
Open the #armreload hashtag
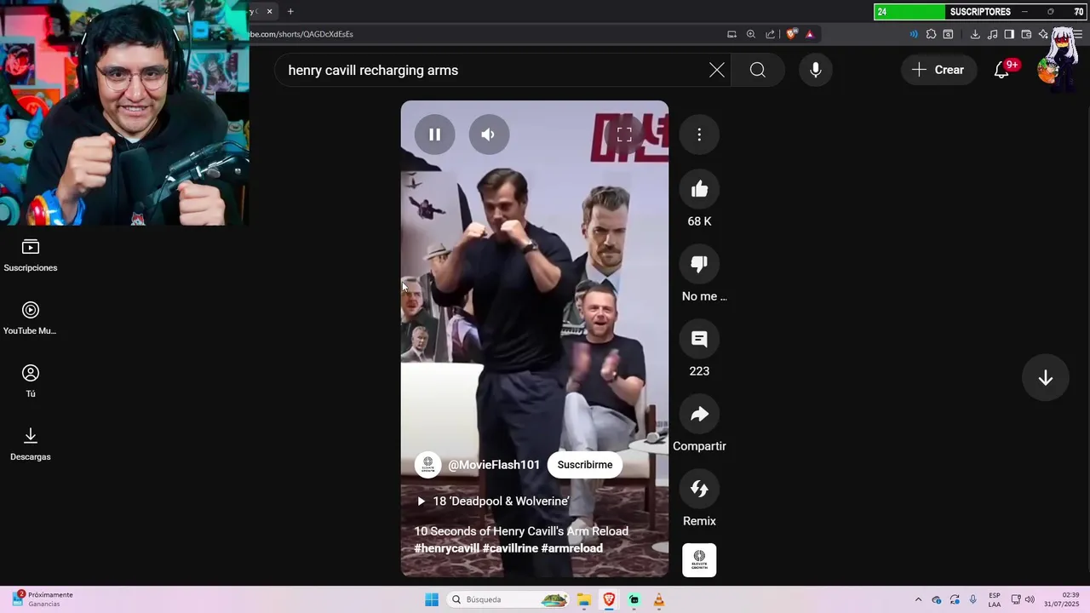click(x=571, y=548)
